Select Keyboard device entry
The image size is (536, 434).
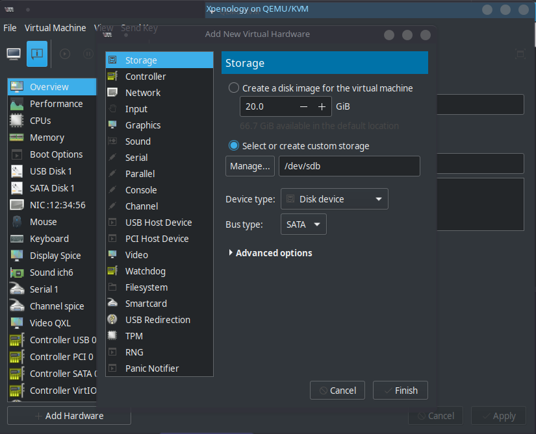coord(52,239)
